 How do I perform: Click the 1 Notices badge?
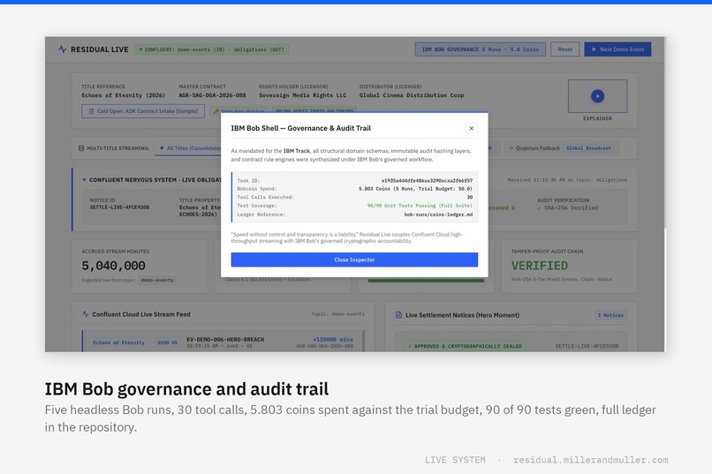click(x=610, y=315)
